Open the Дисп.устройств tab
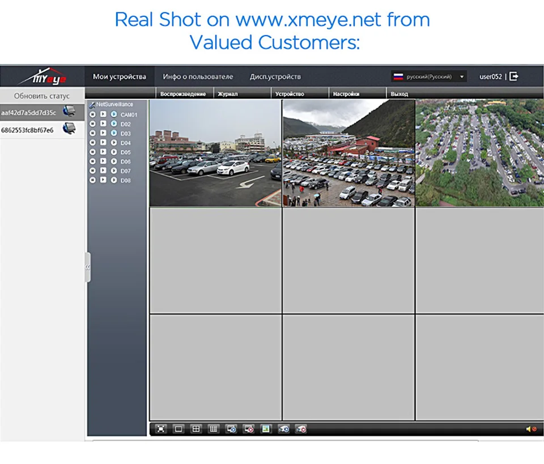The image size is (544, 464). [x=275, y=76]
